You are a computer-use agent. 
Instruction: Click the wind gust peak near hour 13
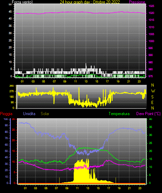point(86,65)
